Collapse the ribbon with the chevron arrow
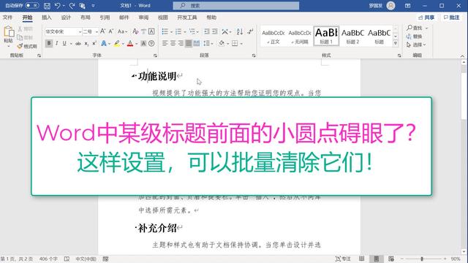The image size is (468, 263). point(462,56)
